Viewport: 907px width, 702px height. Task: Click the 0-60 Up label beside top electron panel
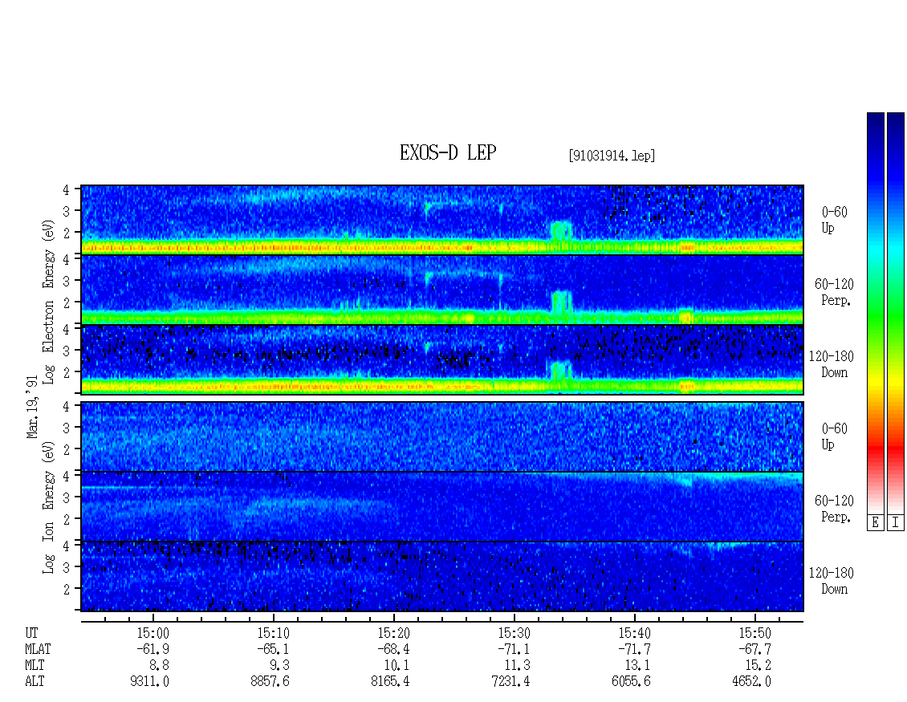click(x=834, y=221)
